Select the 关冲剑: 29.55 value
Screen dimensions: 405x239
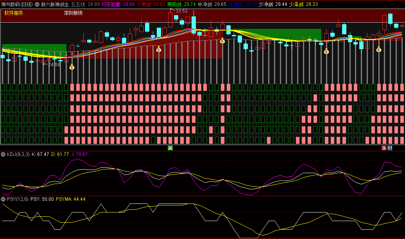coord(242,4)
